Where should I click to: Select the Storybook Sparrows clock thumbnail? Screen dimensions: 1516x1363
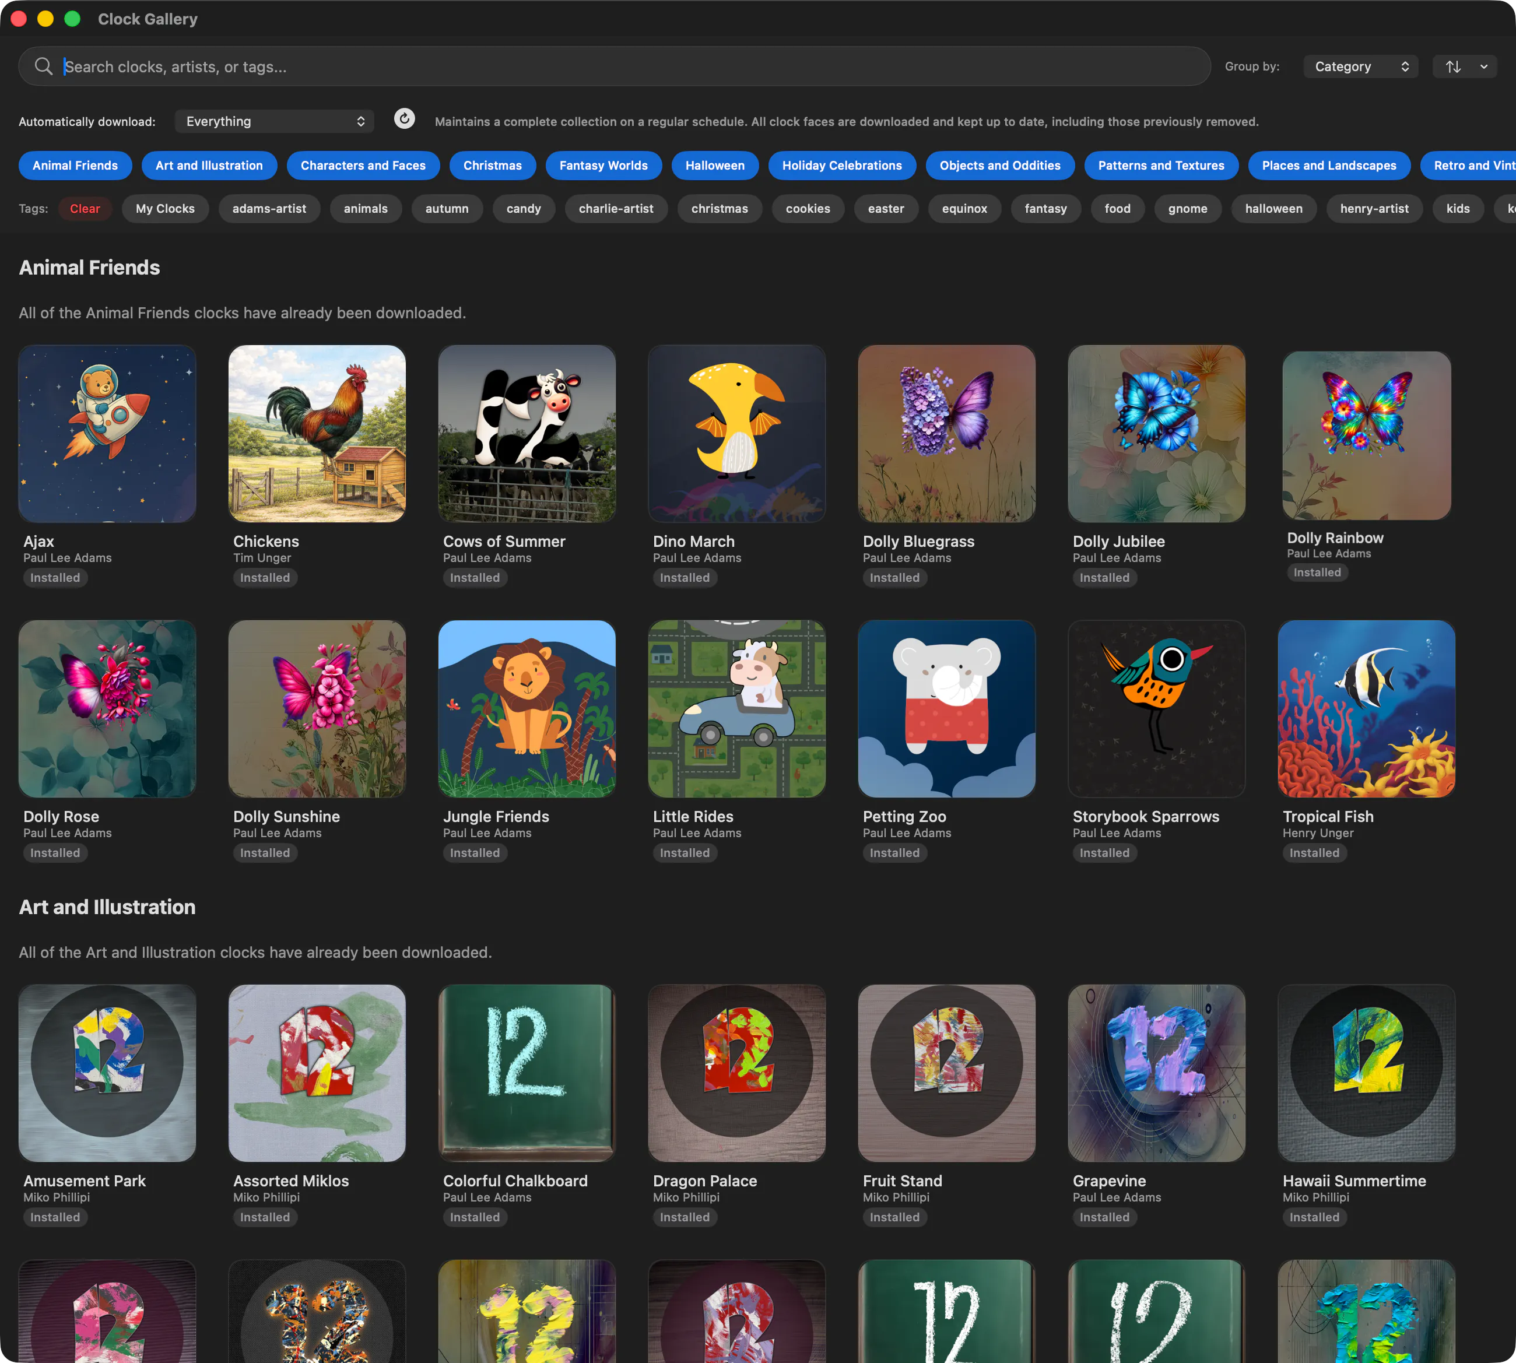click(x=1157, y=708)
